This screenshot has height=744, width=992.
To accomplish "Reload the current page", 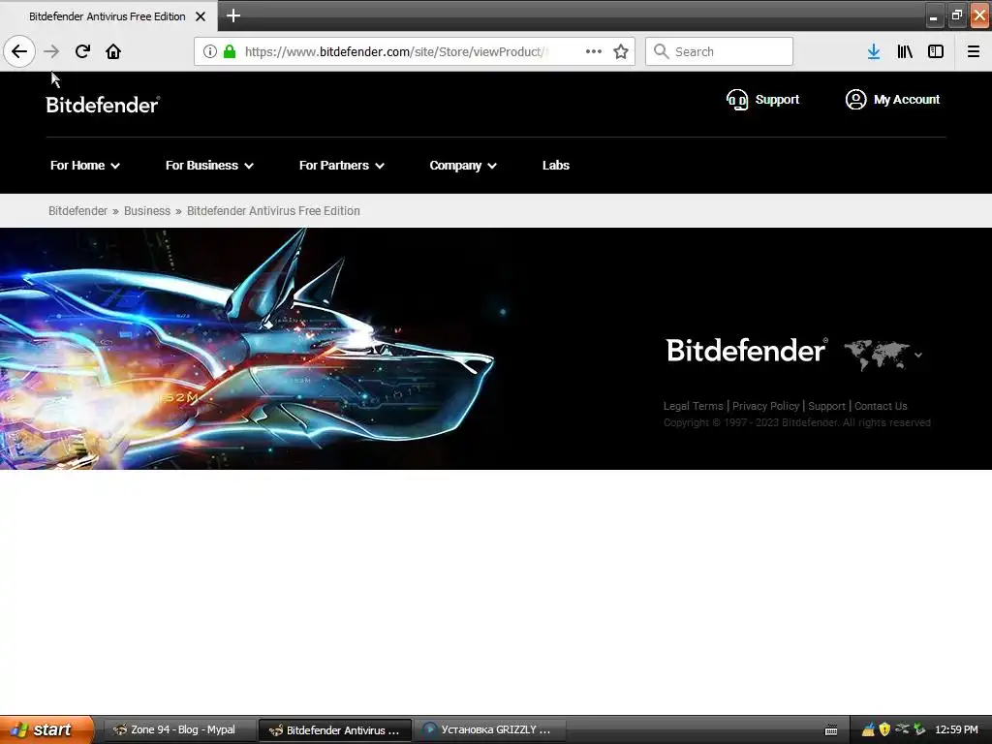I will pos(82,51).
